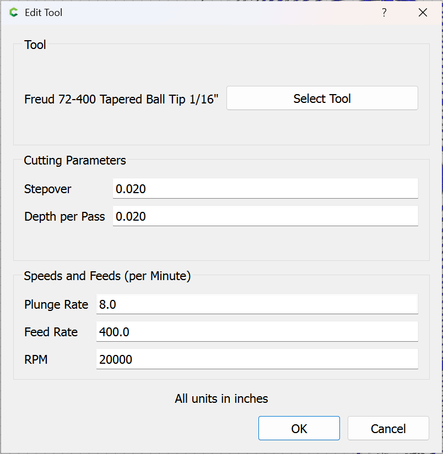Viewport: 443px width, 454px height.
Task: Focus the Depth per Pass field
Action: (x=265, y=216)
